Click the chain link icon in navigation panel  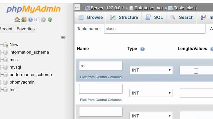(63, 37)
